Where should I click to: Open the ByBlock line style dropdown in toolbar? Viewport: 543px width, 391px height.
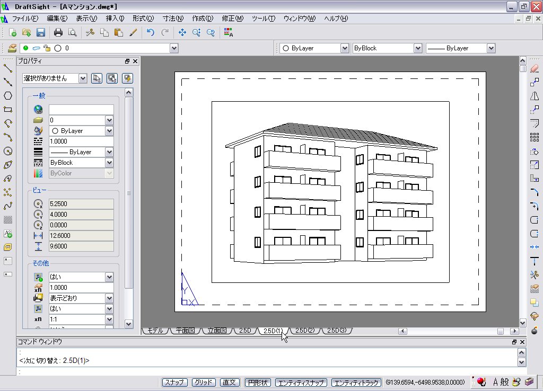[418, 48]
